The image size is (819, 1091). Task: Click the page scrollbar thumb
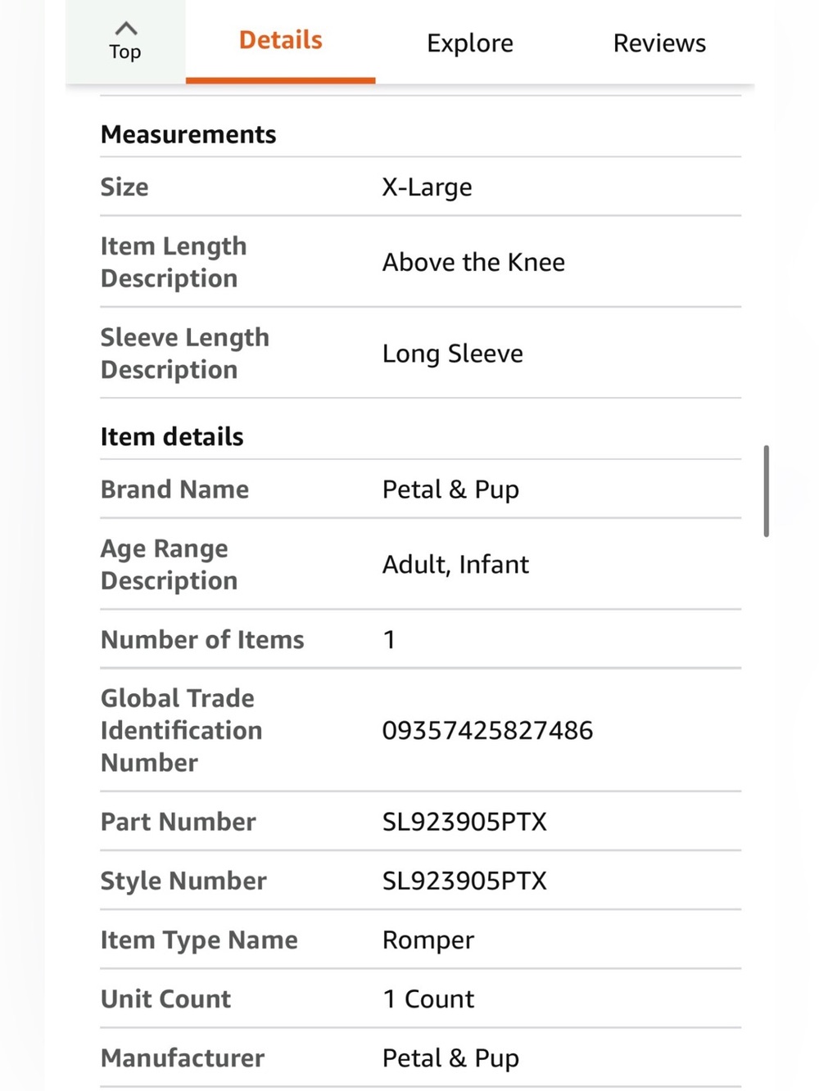766,491
